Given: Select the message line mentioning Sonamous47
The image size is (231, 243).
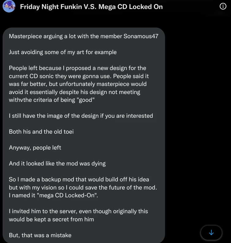Looking at the screenshot, I should click(84, 36).
